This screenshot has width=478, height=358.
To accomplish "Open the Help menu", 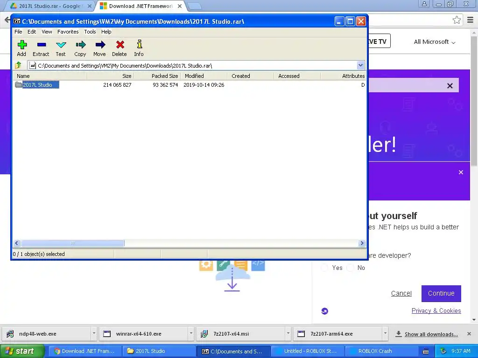I will (106, 32).
